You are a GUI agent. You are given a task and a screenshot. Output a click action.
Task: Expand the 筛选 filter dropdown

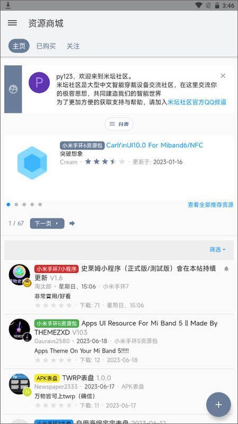click(217, 250)
